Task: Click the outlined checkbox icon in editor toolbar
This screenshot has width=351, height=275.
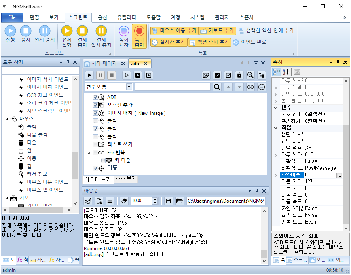Action: 228,75
